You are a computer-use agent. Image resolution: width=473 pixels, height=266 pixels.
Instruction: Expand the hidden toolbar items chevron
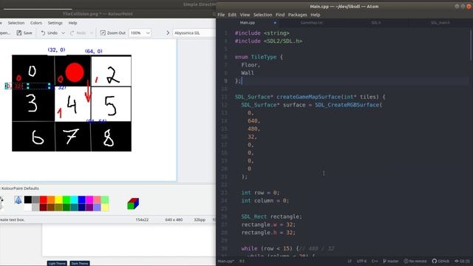(x=168, y=33)
